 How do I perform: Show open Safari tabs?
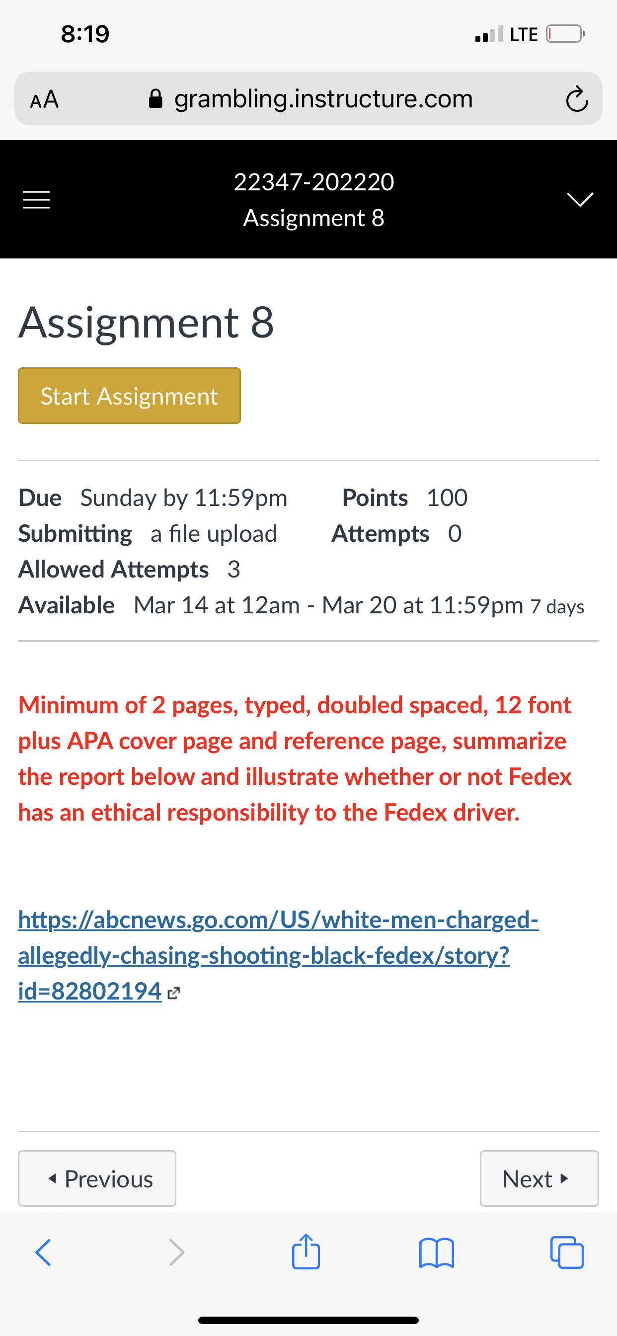[567, 1252]
